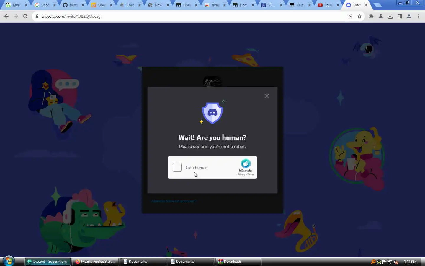Image resolution: width=425 pixels, height=266 pixels.
Task: Open the Windows Start menu orb
Action: click(9, 261)
